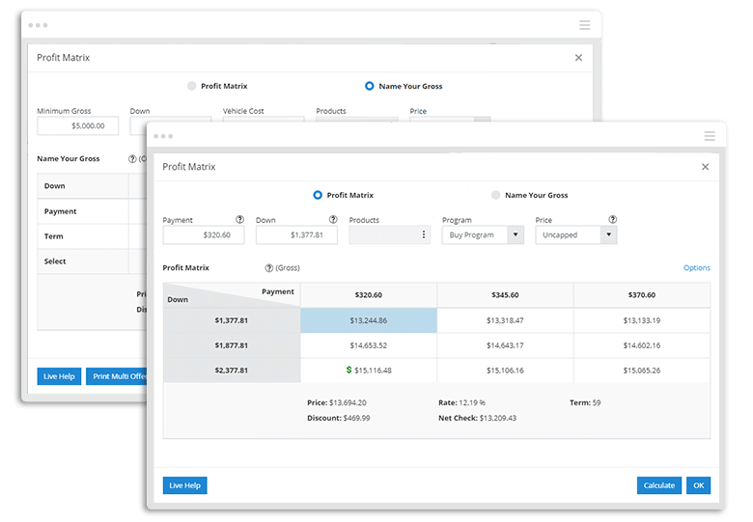Select Name Your Gross radio in front dialog
The width and height of the screenshot is (753, 522).
(x=495, y=195)
